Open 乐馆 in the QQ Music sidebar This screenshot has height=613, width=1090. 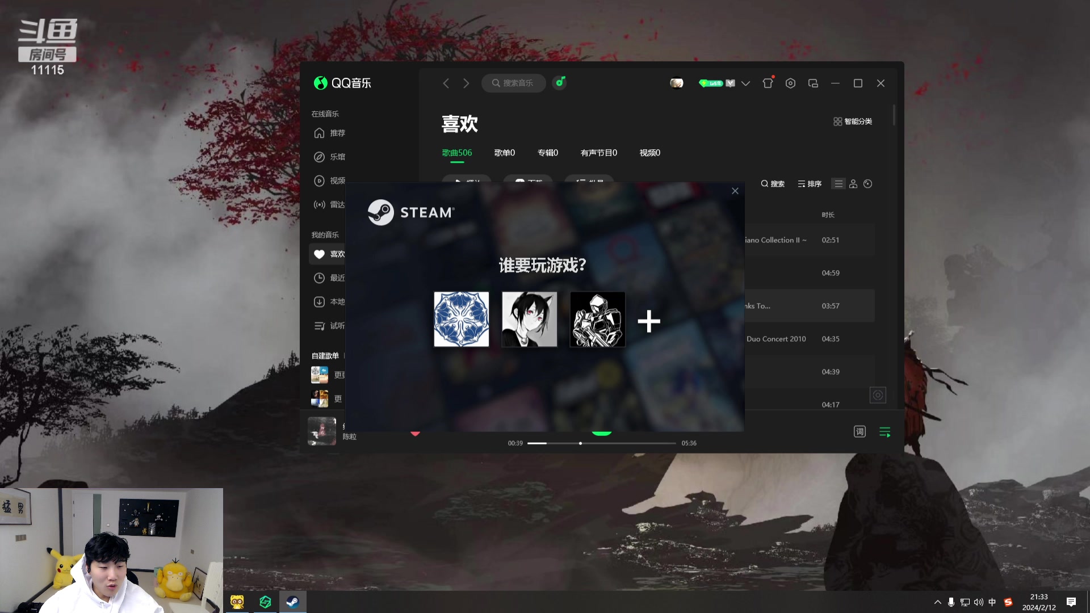tap(329, 157)
